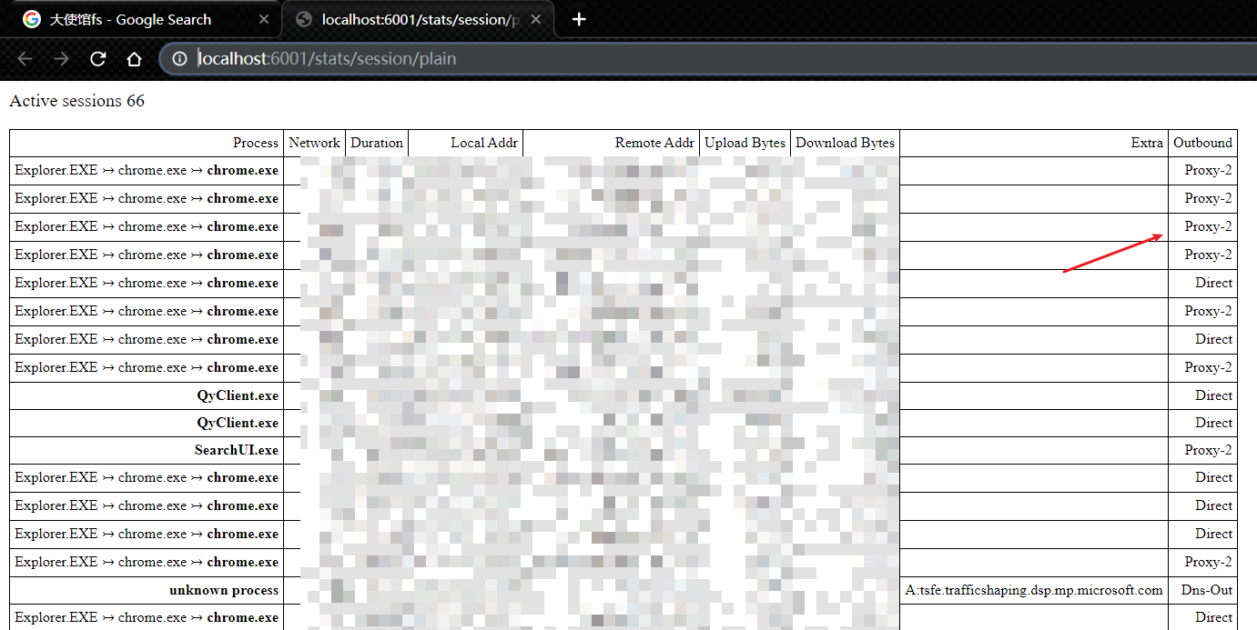Screen dimensions: 1257x630
Task: Select the SearchUI.exe process cell
Action: [x=237, y=450]
